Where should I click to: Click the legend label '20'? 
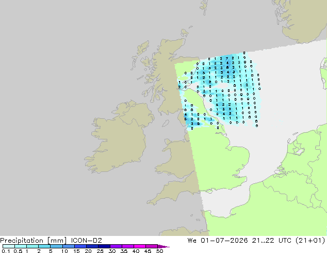tap(88, 251)
